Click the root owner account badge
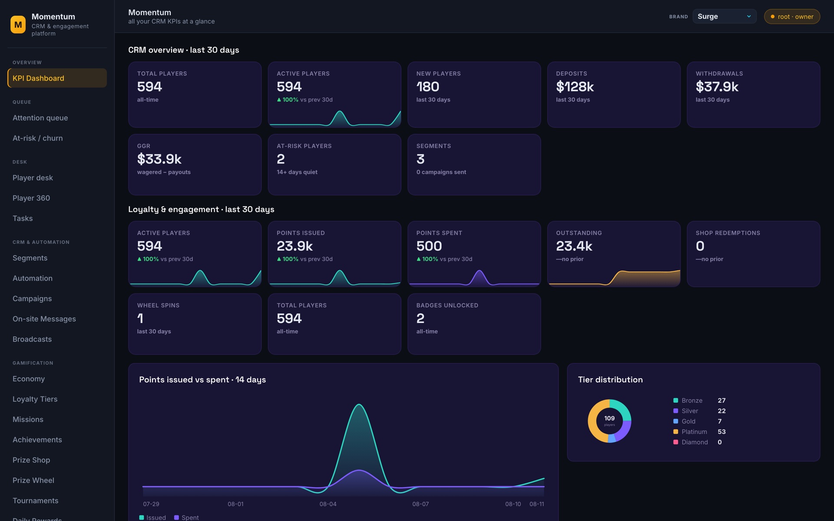834x521 pixels. (791, 16)
